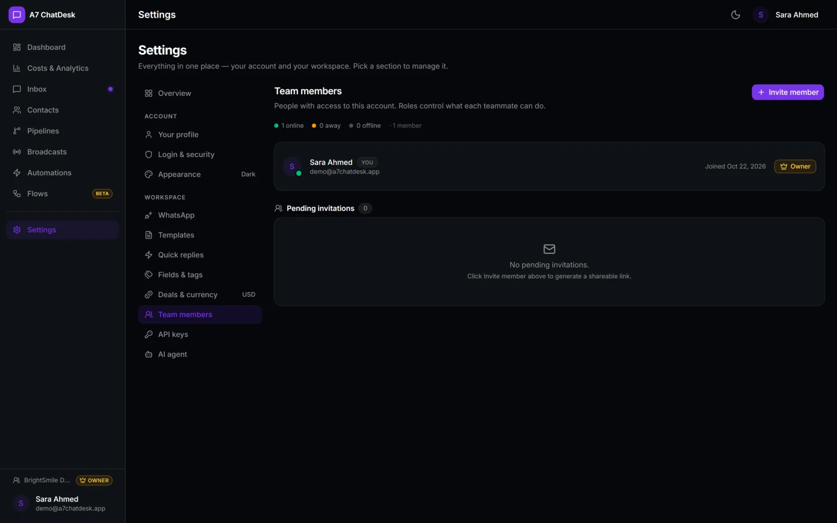The height and width of the screenshot is (523, 837).
Task: Click the WhatsApp plug icon
Action: point(149,215)
